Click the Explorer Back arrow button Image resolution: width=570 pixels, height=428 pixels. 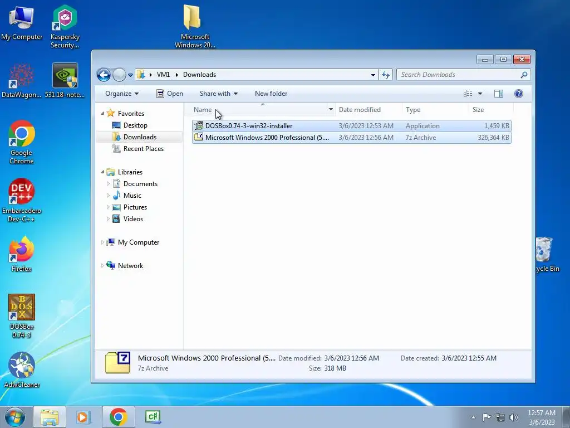tap(104, 75)
